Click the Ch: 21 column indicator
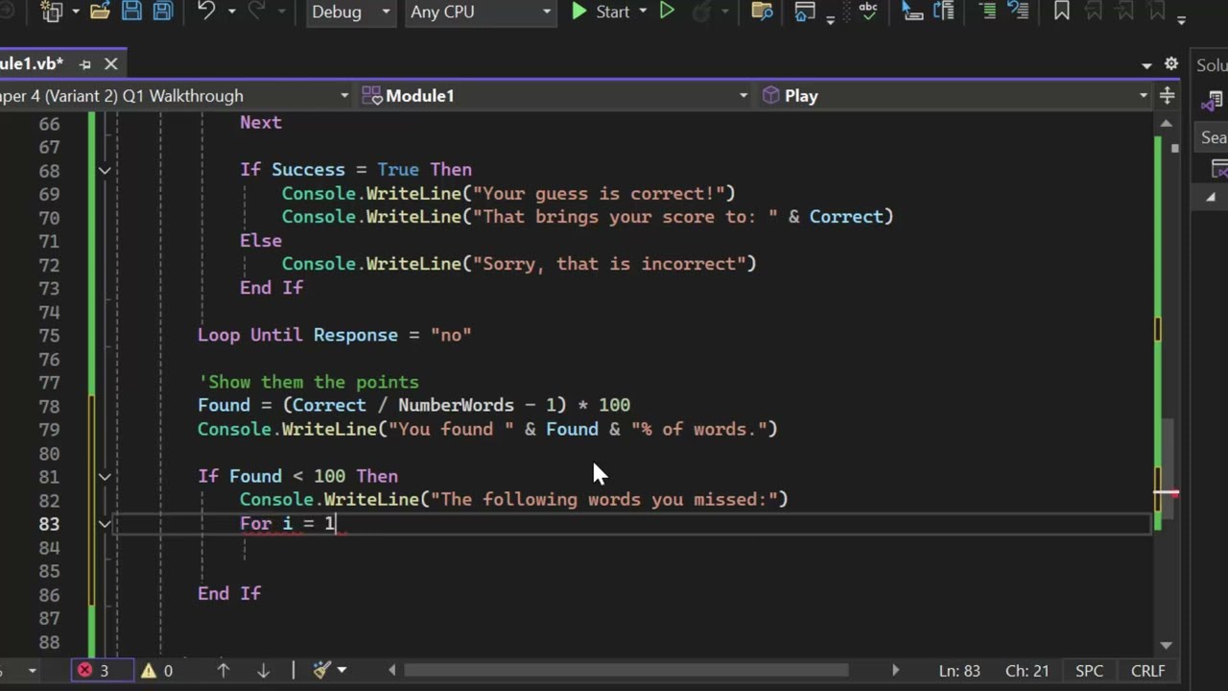The image size is (1228, 691). tap(1027, 671)
